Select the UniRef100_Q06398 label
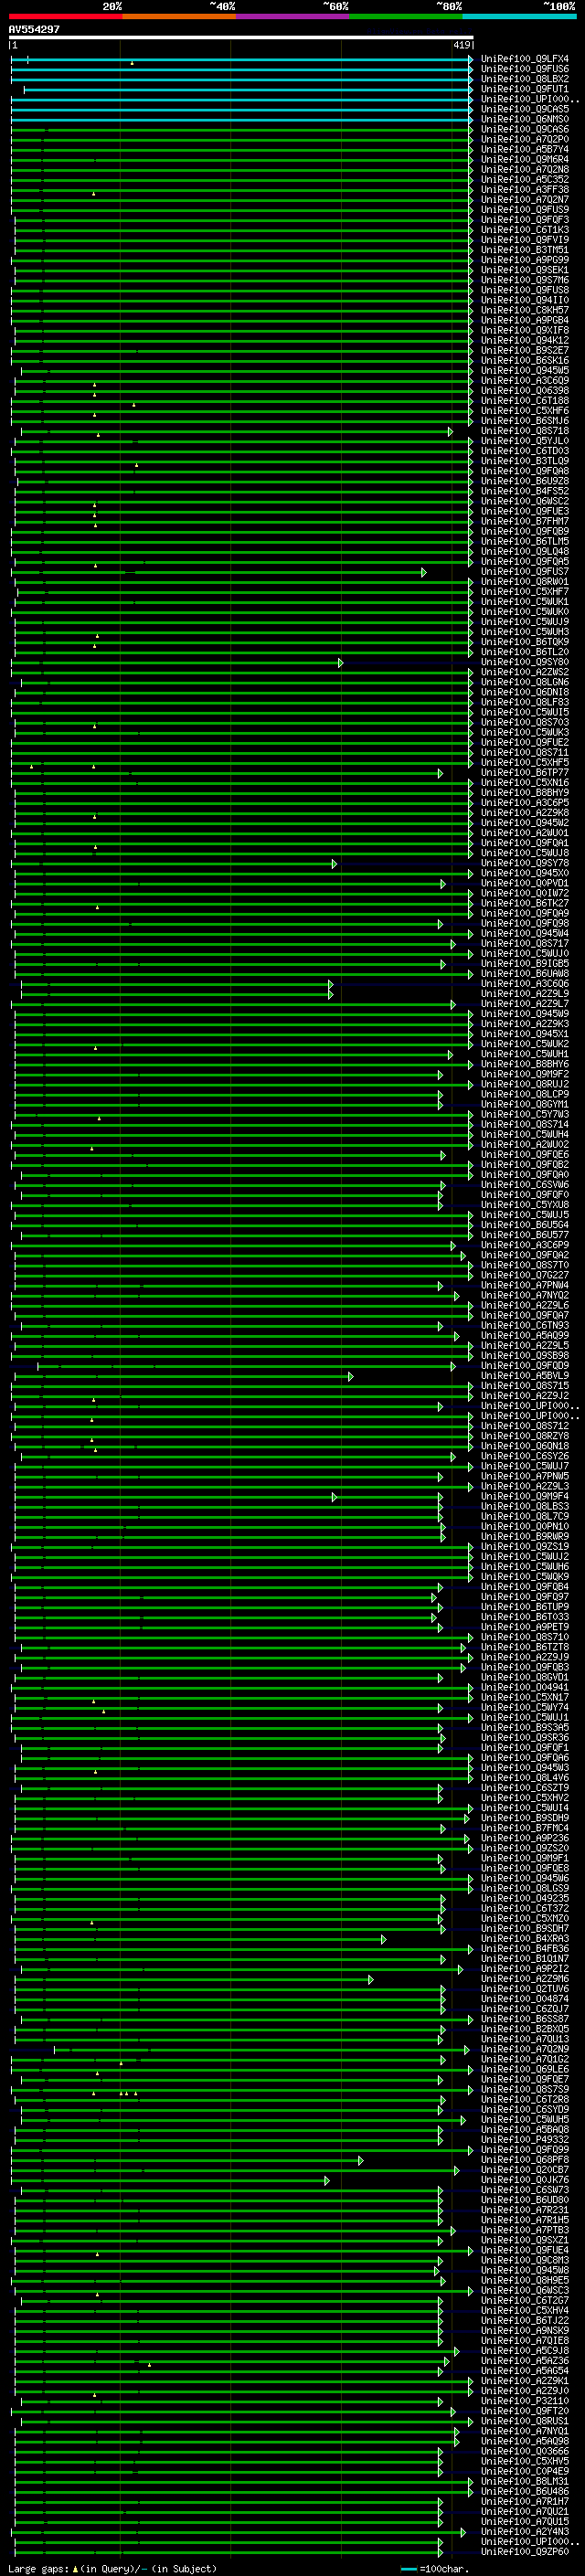The height and width of the screenshot is (2576, 585). (x=525, y=390)
